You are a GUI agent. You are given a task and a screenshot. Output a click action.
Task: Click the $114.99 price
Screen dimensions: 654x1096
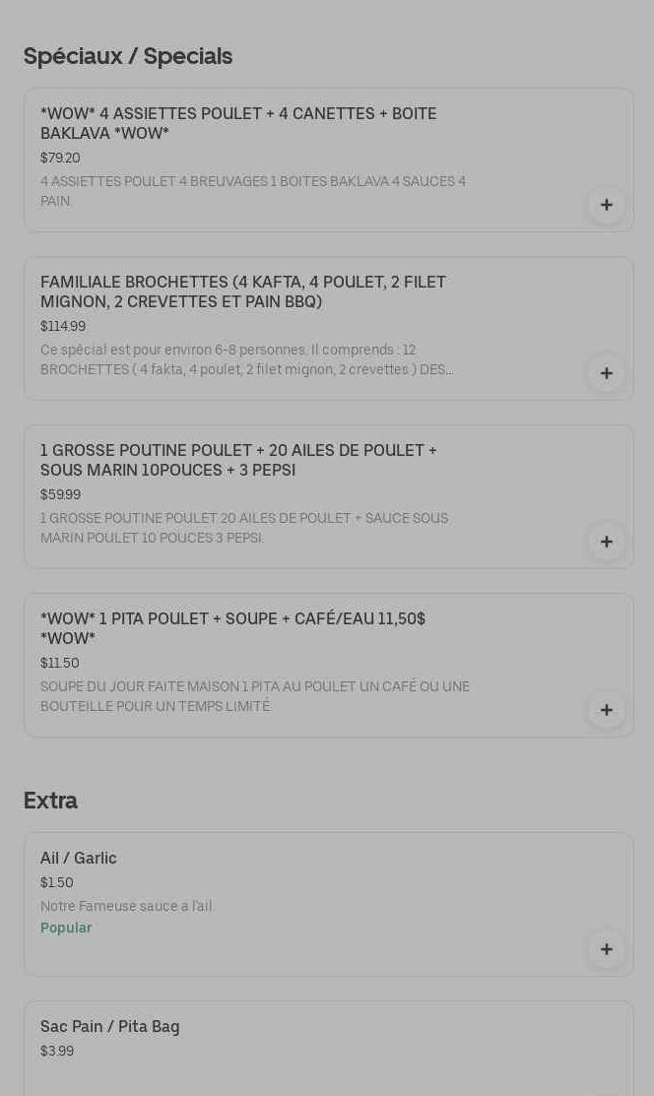click(63, 326)
